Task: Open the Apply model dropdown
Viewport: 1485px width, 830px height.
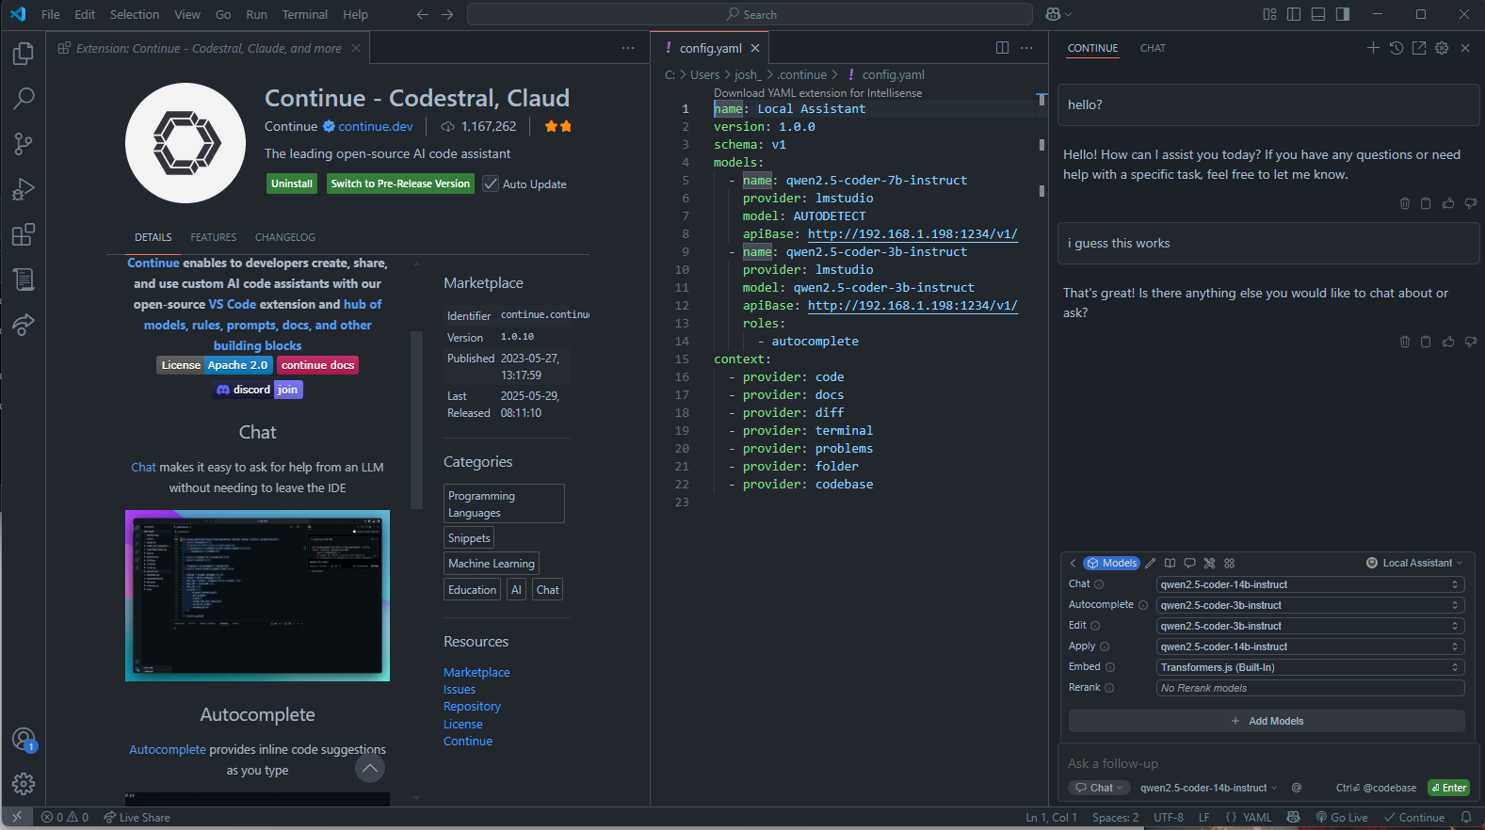Action: point(1310,646)
